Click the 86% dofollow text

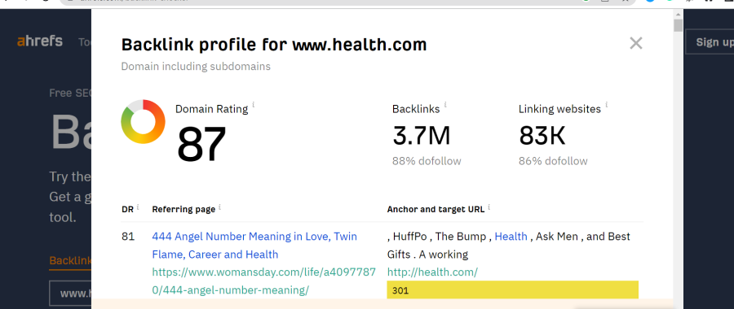[x=553, y=161]
